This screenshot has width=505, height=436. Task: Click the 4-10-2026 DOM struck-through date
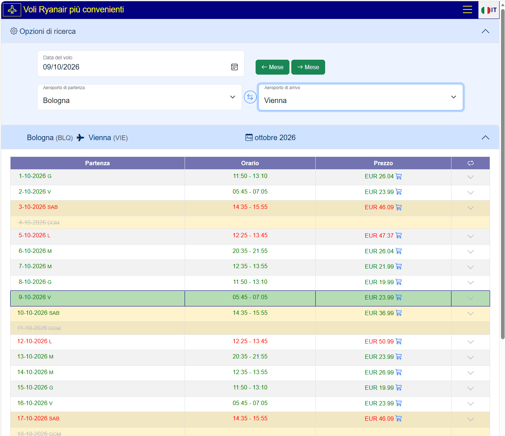click(39, 222)
